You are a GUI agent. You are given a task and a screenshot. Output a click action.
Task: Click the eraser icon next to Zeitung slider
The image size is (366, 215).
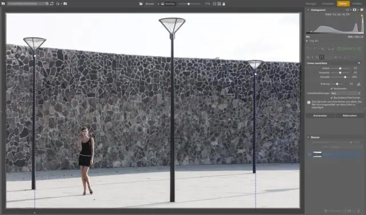(x=359, y=84)
